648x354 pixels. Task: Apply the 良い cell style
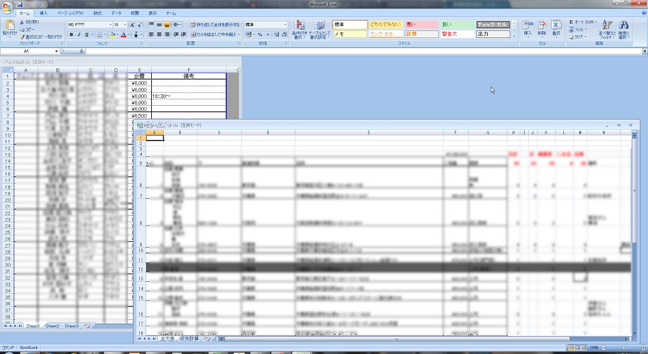coord(457,25)
